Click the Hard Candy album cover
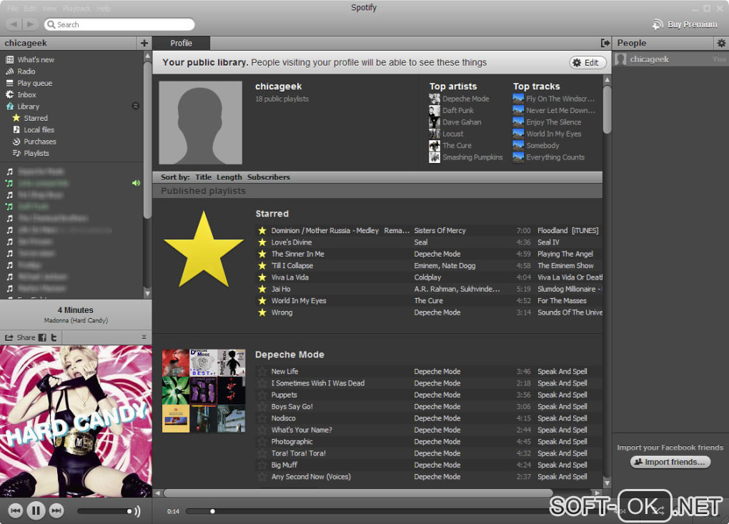Image resolution: width=729 pixels, height=524 pixels. [76, 422]
